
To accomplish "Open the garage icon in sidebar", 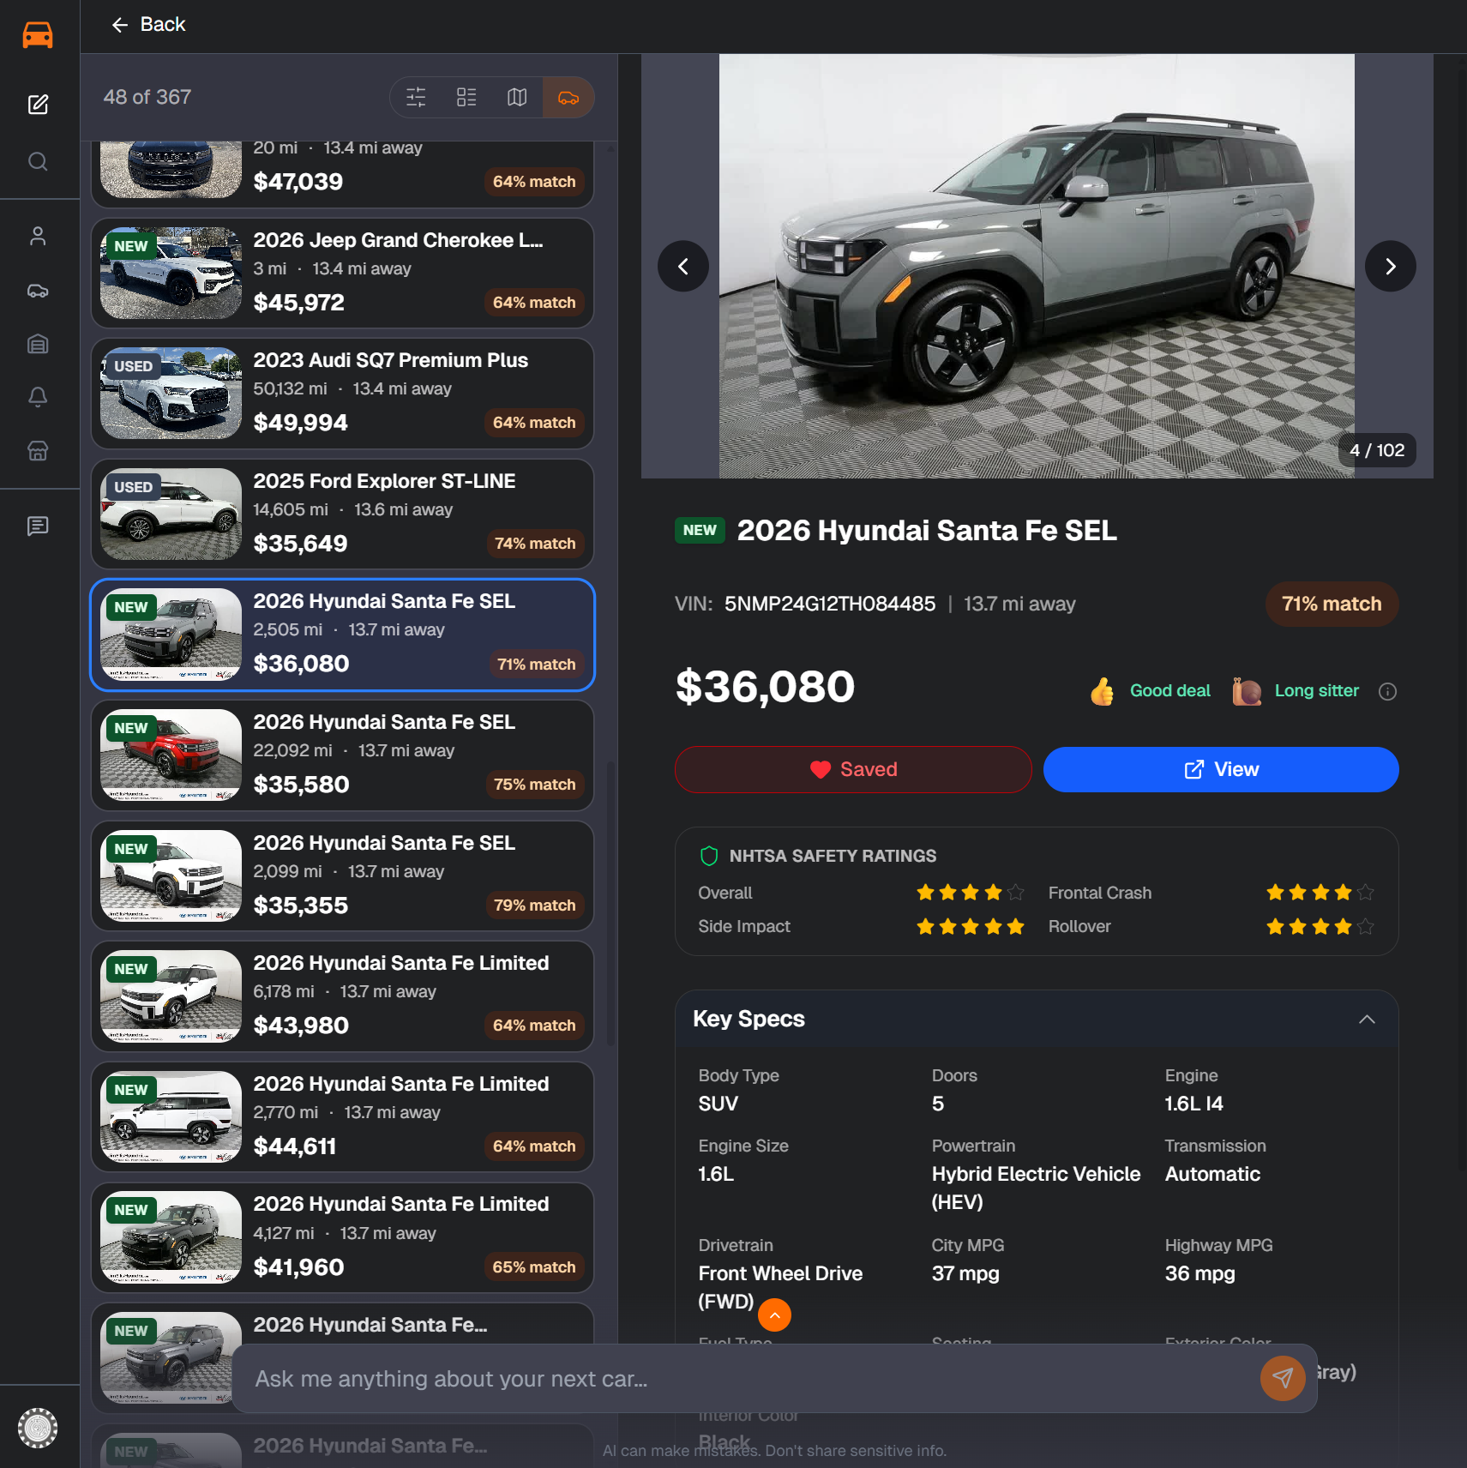I will (38, 344).
